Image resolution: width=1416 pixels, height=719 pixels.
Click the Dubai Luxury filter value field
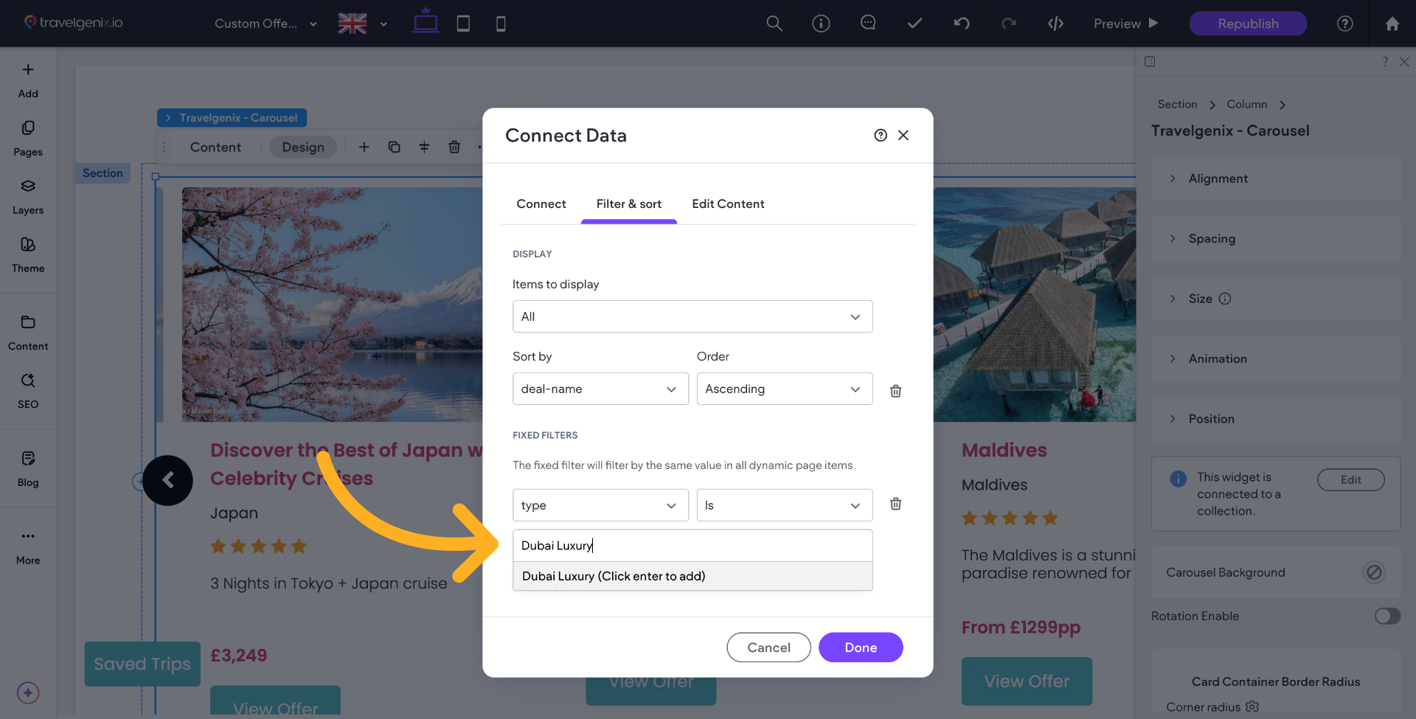point(692,546)
